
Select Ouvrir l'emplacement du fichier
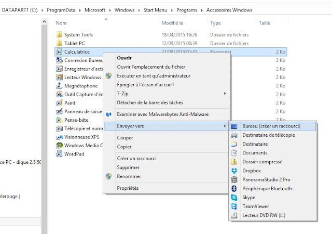(x=151, y=67)
